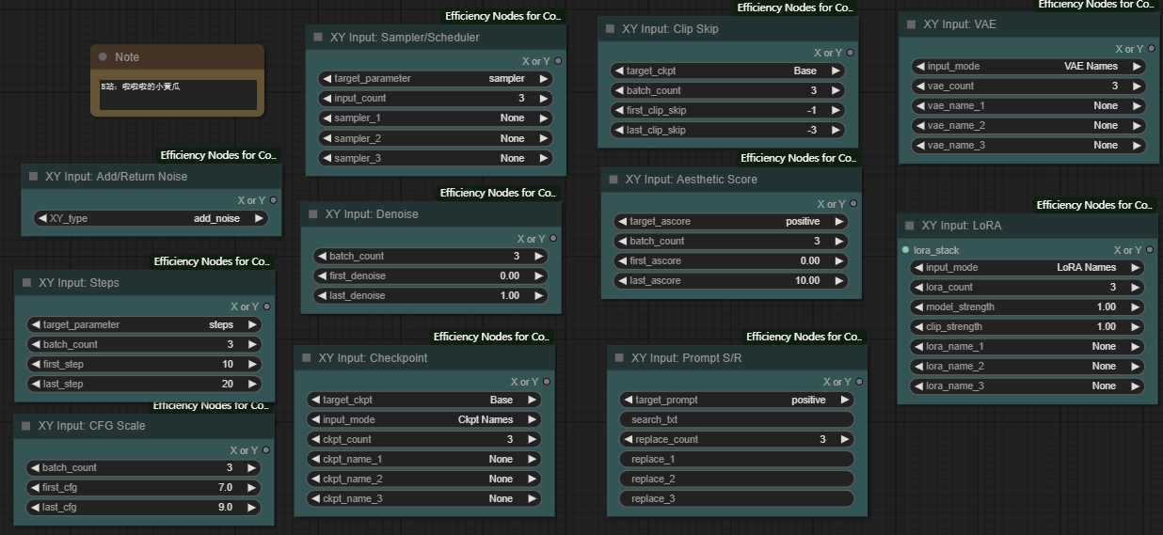Image resolution: width=1163 pixels, height=535 pixels.
Task: Collapse the Note node using its dot
Action: tap(103, 57)
